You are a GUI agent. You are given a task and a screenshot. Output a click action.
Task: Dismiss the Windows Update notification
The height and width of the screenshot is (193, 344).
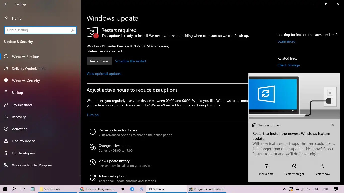point(333,125)
